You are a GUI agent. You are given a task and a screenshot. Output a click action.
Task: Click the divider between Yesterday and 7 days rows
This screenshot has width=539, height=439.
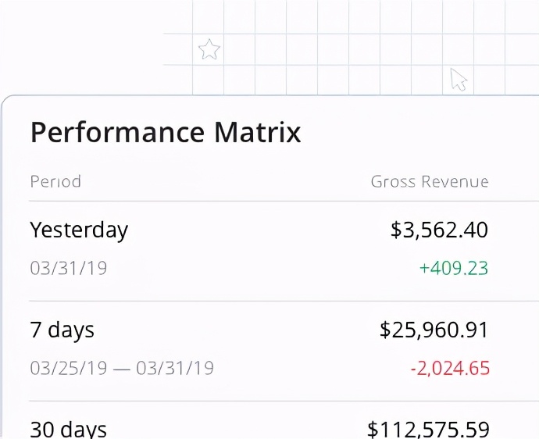click(x=258, y=301)
